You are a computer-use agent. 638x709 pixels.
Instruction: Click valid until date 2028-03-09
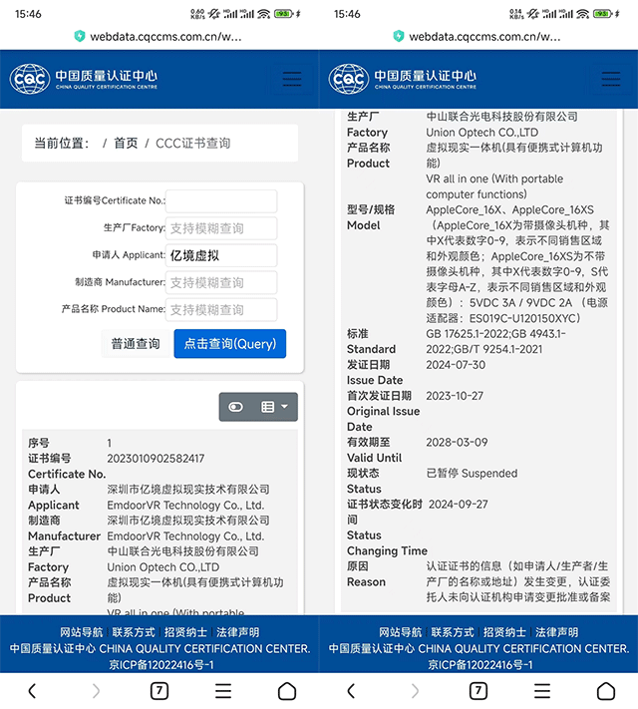click(x=457, y=442)
